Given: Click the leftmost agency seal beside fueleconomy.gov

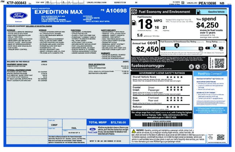Looking at the screenshot, I should point(191,66).
